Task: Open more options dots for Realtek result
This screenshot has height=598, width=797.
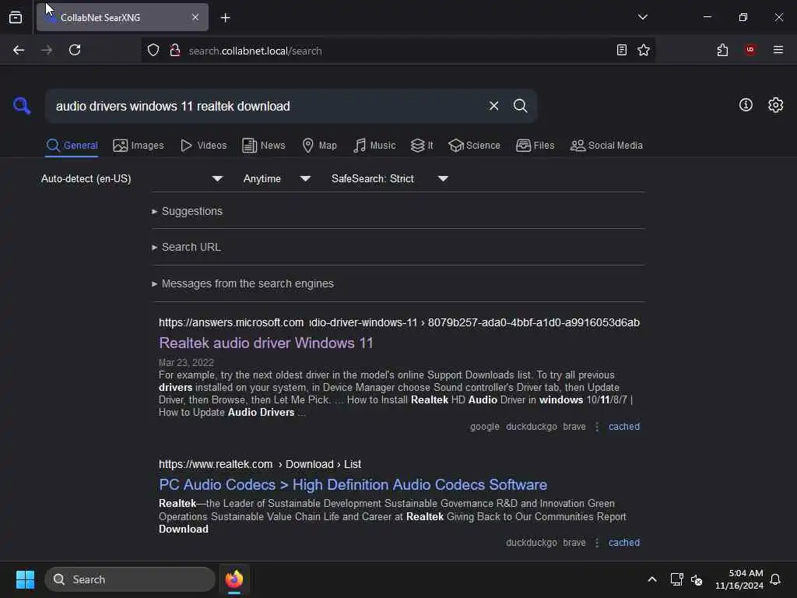Action: pos(597,543)
